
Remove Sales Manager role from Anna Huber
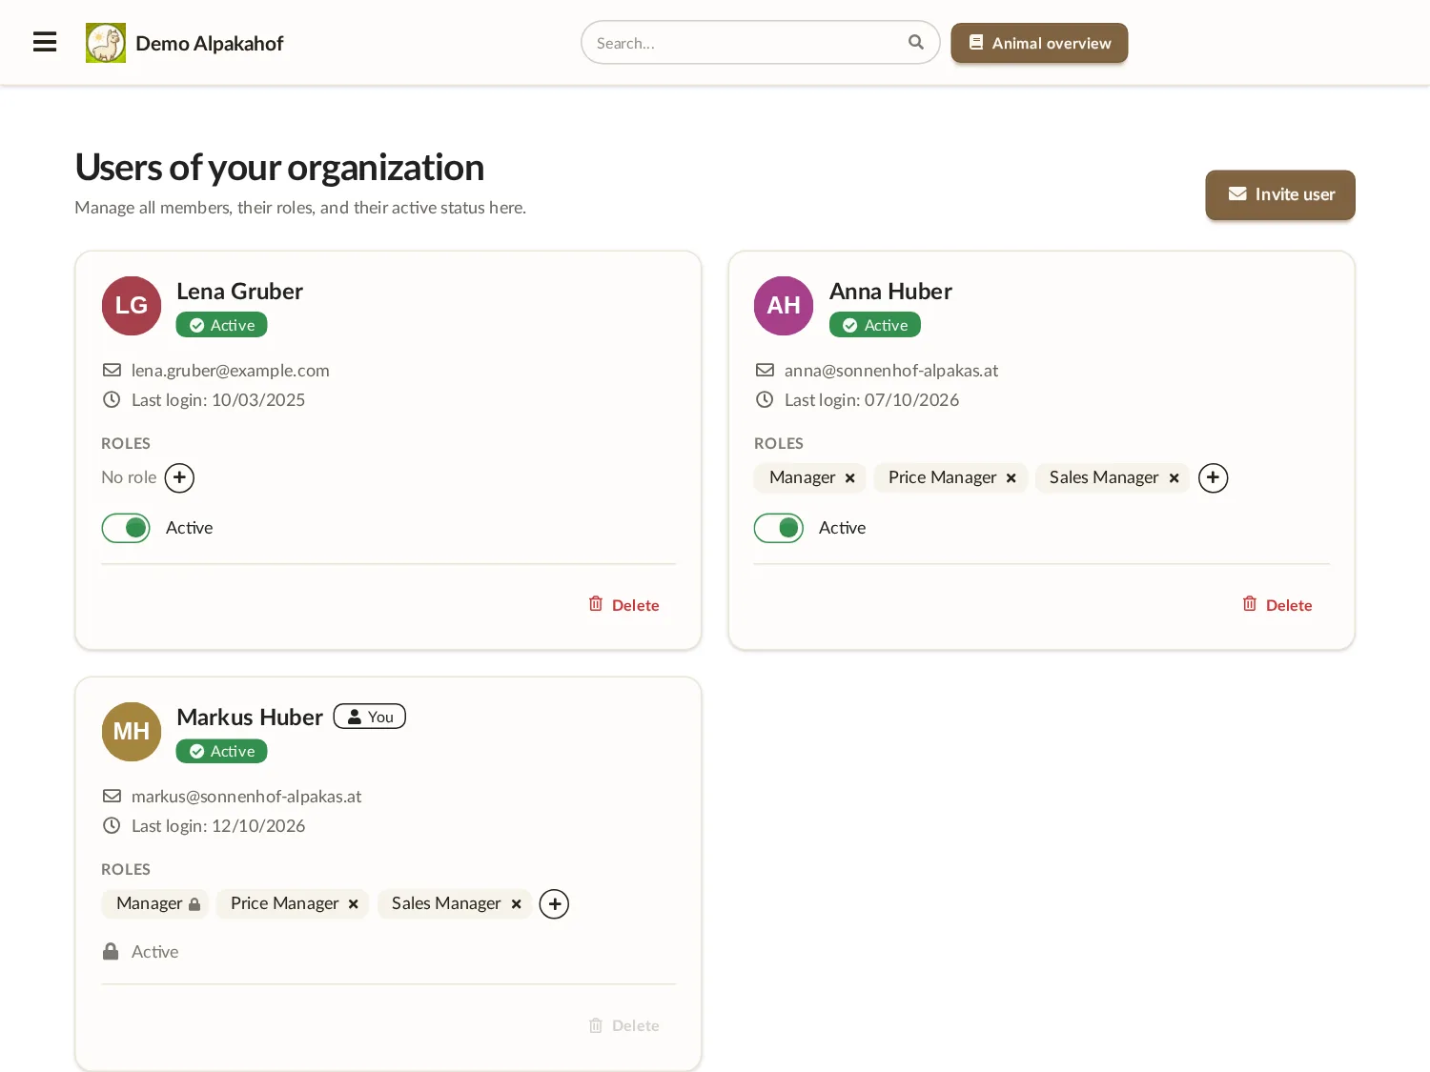(x=1174, y=478)
